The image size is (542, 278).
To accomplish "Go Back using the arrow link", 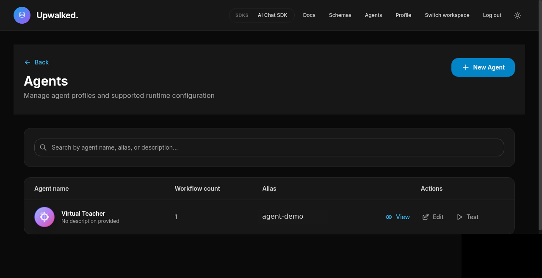I will tap(36, 62).
